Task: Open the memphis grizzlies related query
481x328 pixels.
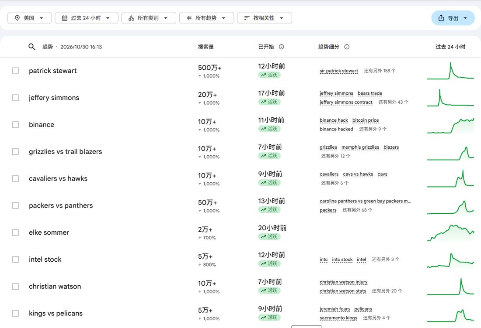Action: click(360, 147)
